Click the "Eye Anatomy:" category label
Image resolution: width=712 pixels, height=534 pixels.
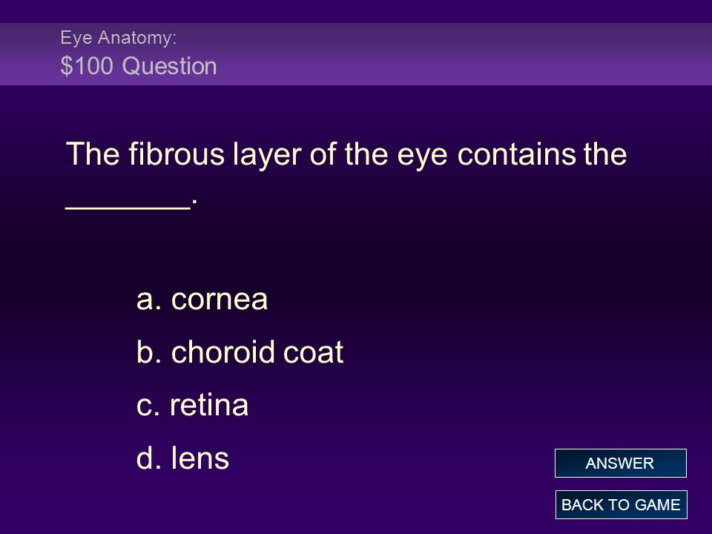pos(118,38)
